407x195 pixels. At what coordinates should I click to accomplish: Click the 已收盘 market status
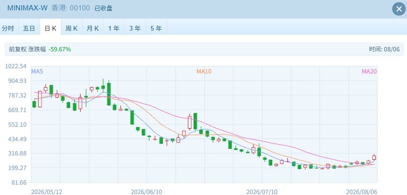[103, 8]
